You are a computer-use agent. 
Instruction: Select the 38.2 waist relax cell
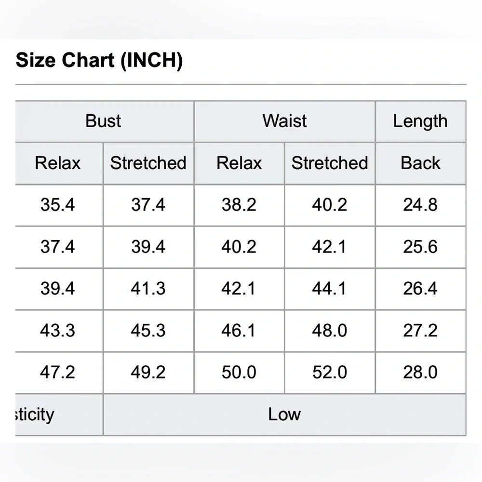pyautogui.click(x=239, y=205)
